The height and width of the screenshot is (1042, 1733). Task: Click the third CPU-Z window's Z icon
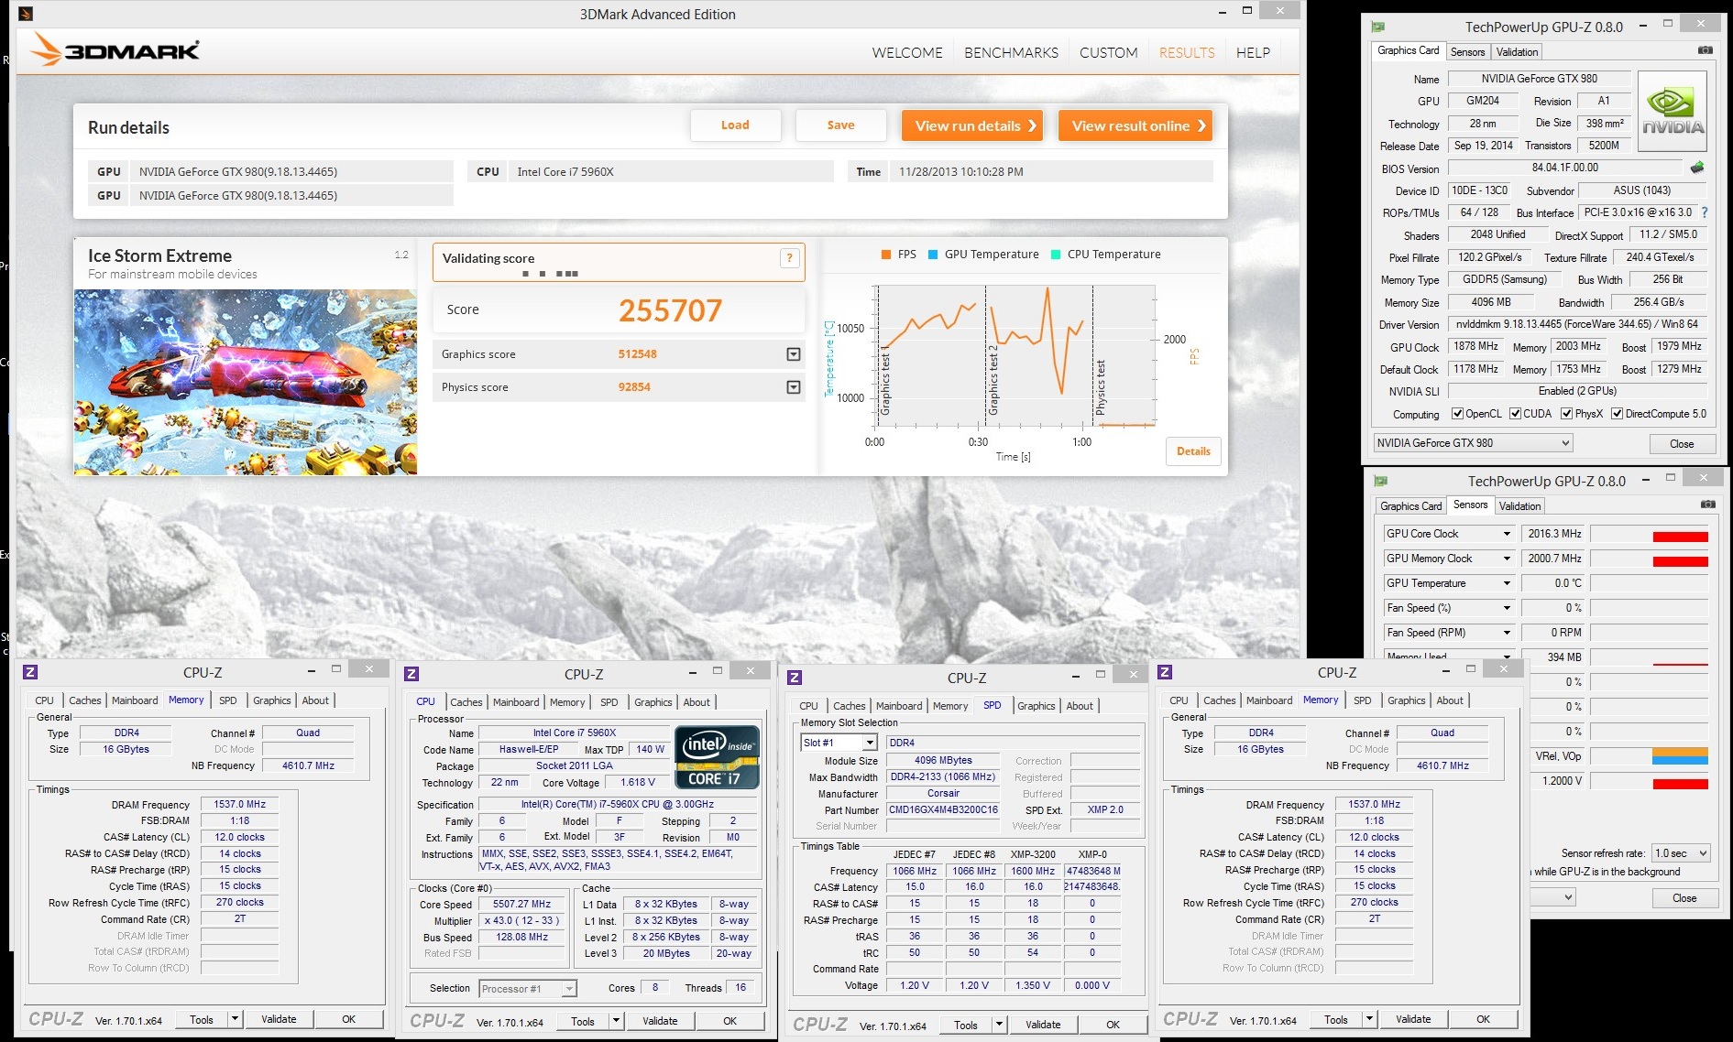(795, 678)
